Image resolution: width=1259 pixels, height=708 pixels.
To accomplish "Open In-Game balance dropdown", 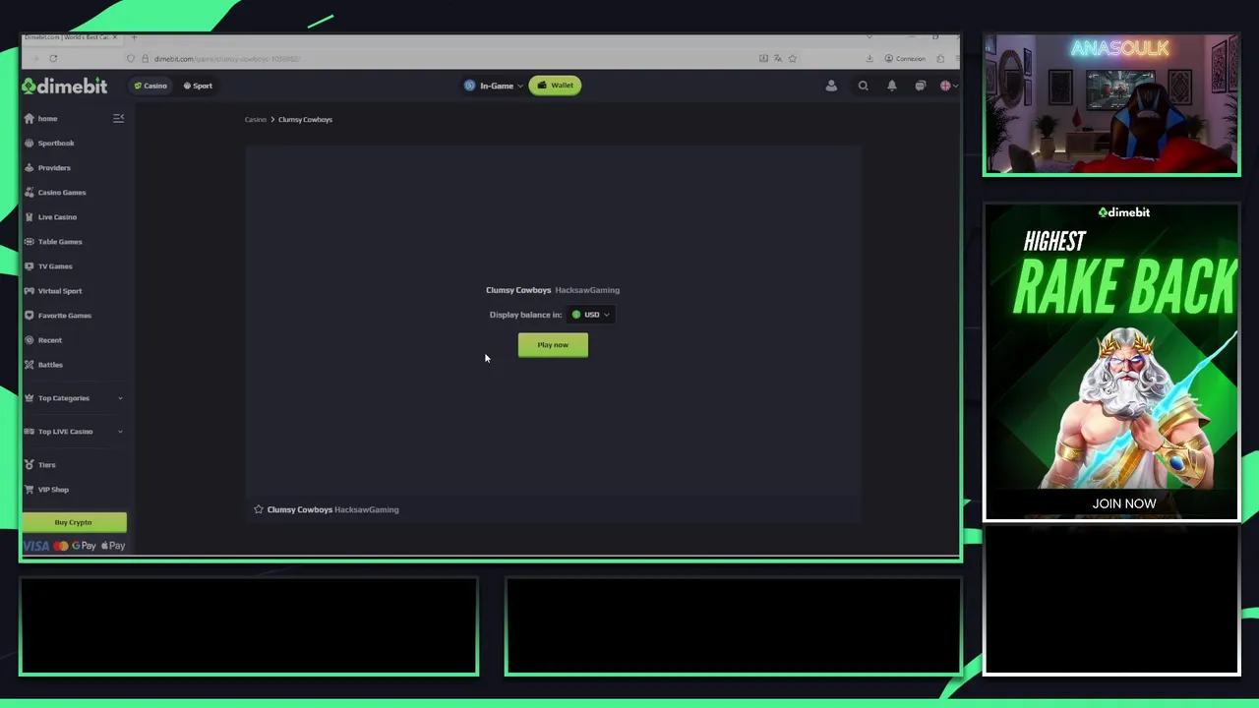I will pyautogui.click(x=493, y=86).
